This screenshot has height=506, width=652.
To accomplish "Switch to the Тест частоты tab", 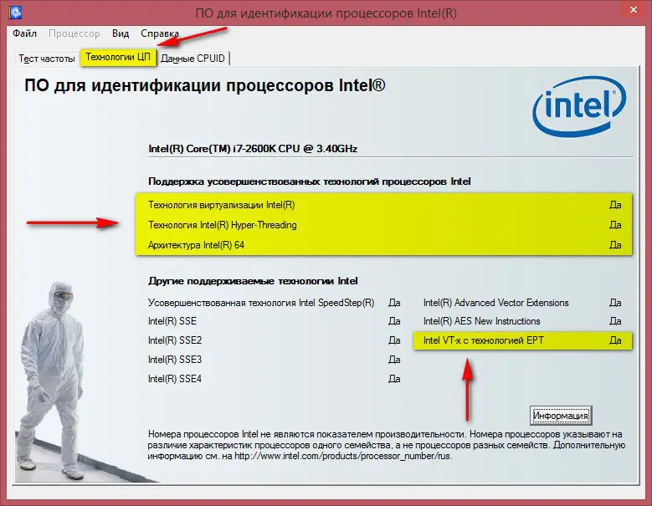I will (x=47, y=59).
